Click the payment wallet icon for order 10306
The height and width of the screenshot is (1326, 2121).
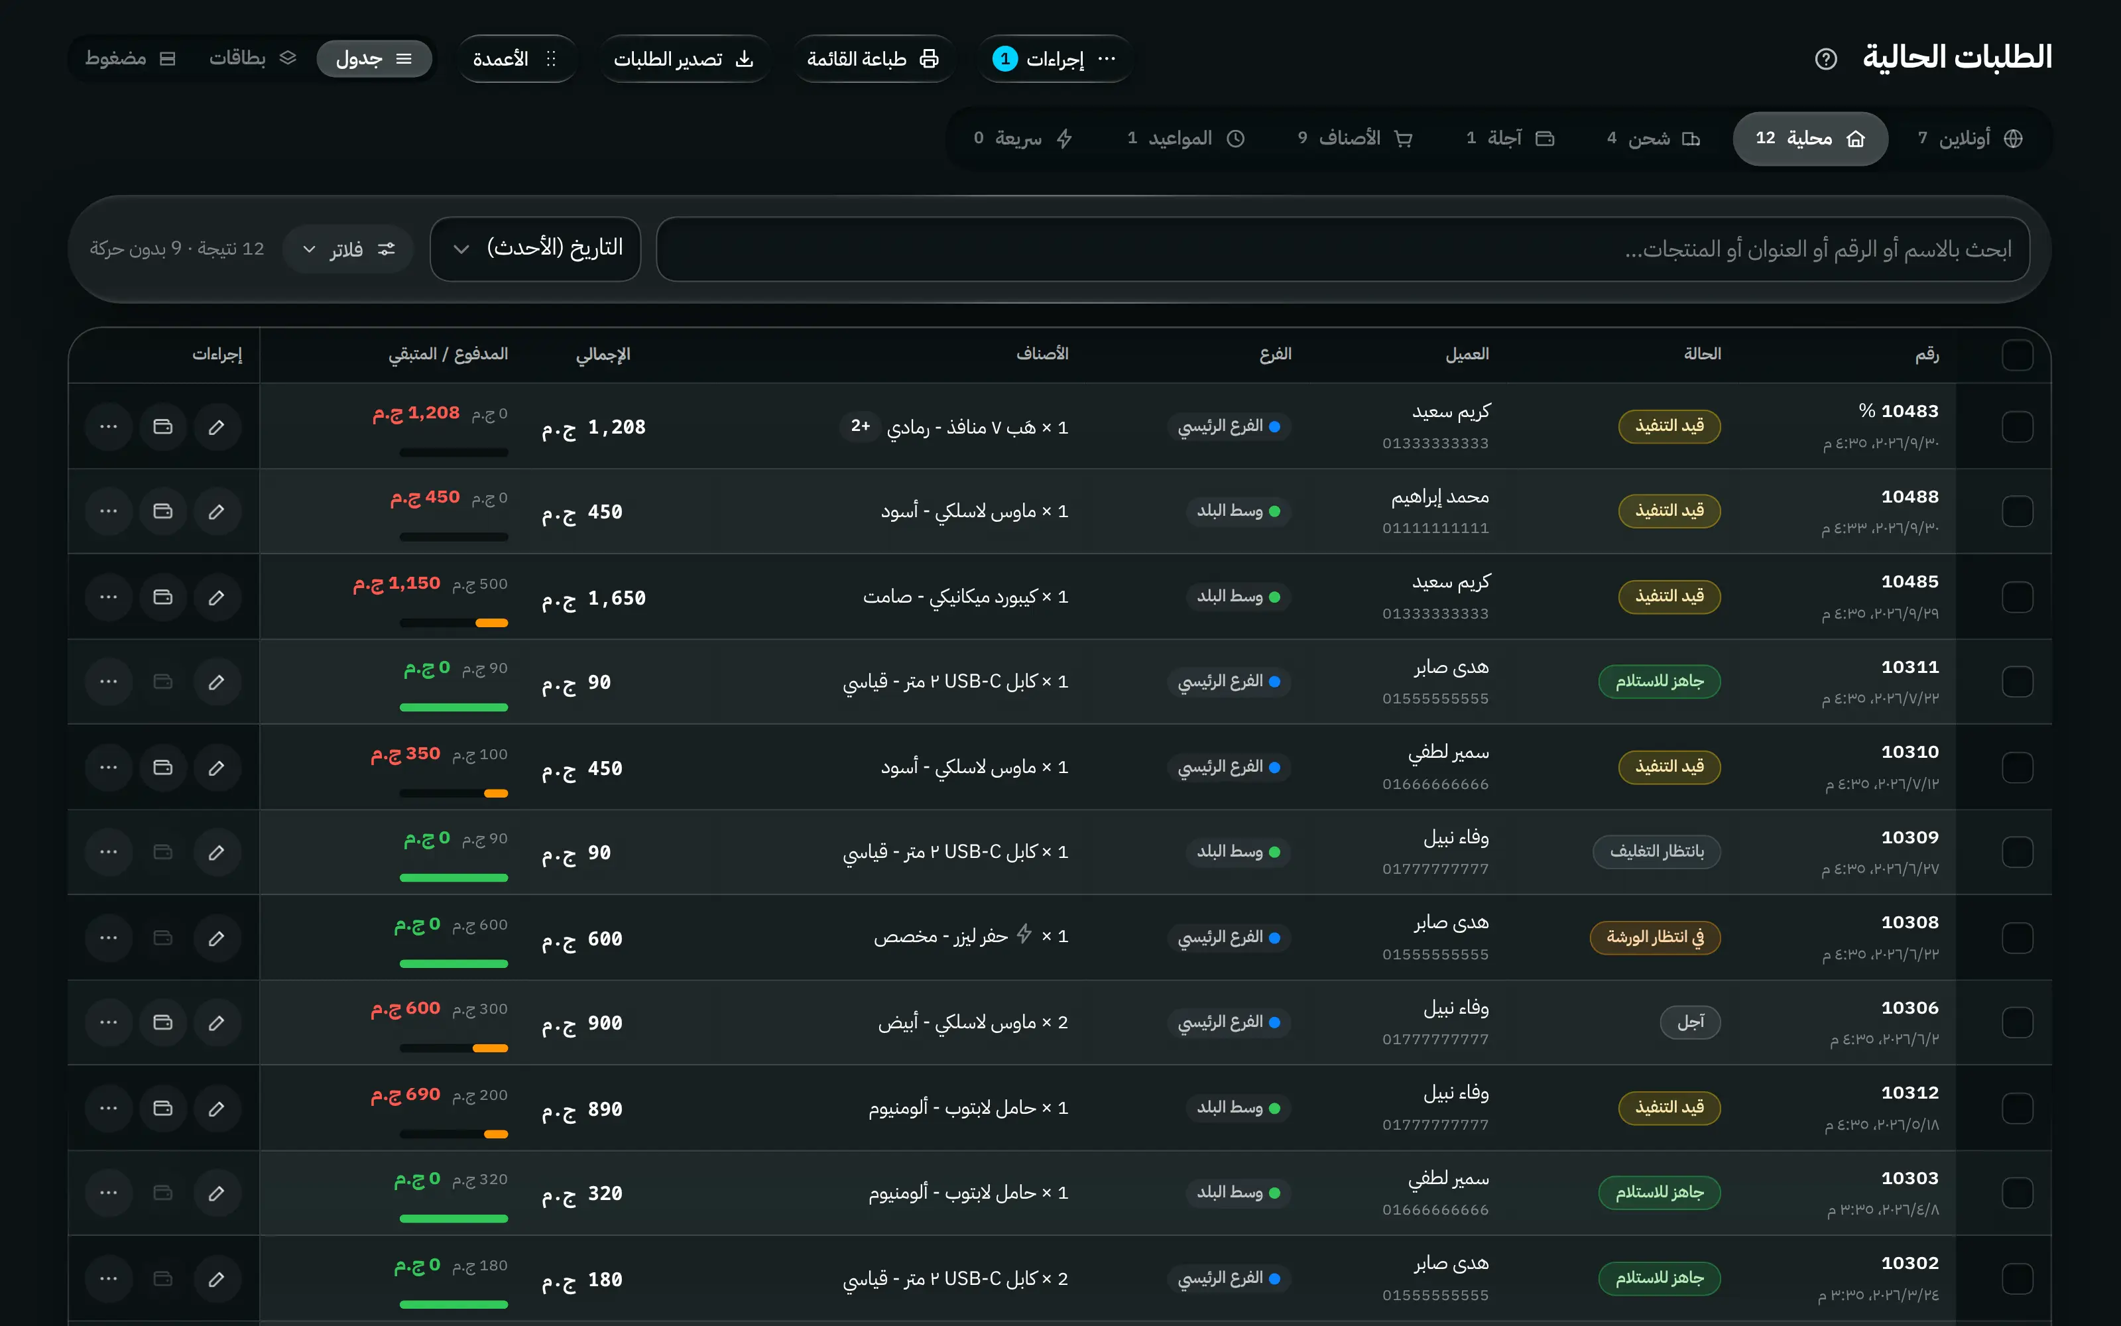pyautogui.click(x=163, y=1022)
